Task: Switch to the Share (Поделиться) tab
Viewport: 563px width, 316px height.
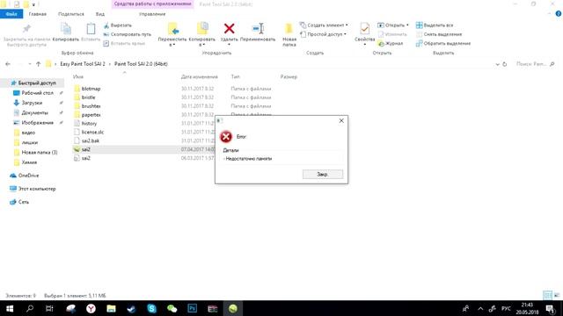Action: tap(71, 14)
